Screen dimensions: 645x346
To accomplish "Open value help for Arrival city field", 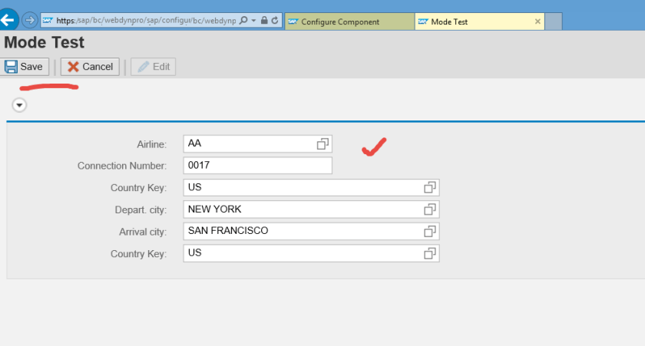I will point(430,231).
